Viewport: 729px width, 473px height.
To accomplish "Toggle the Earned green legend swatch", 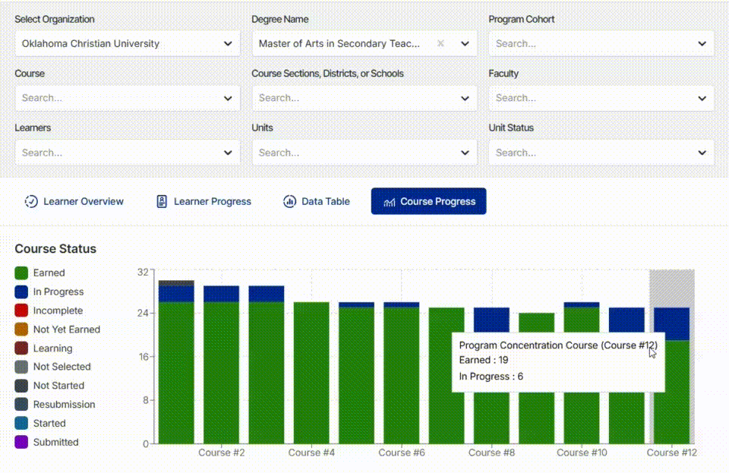I will click(21, 273).
